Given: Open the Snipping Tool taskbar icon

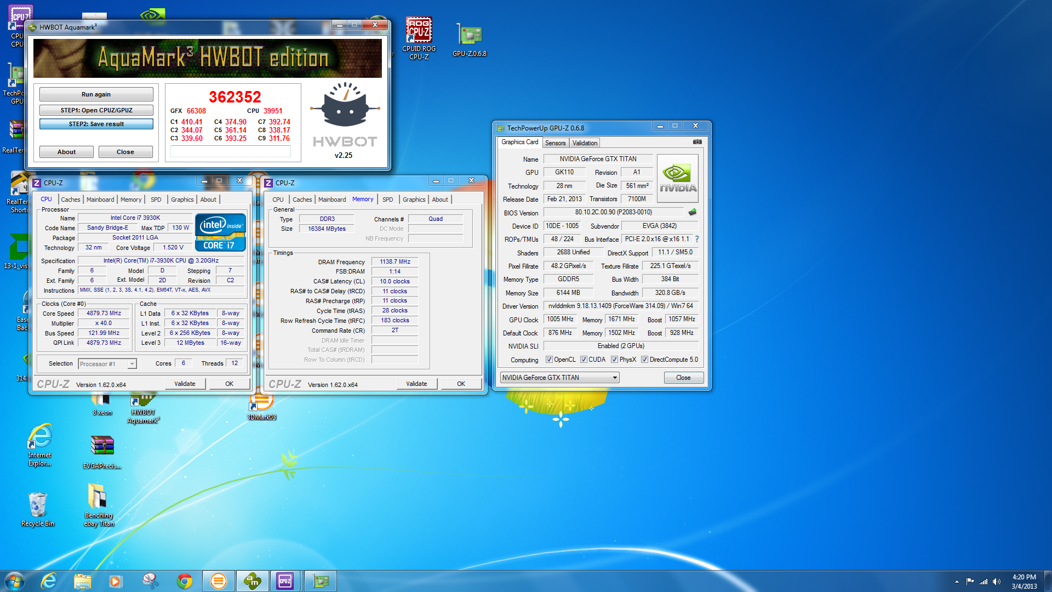Looking at the screenshot, I should [x=150, y=581].
